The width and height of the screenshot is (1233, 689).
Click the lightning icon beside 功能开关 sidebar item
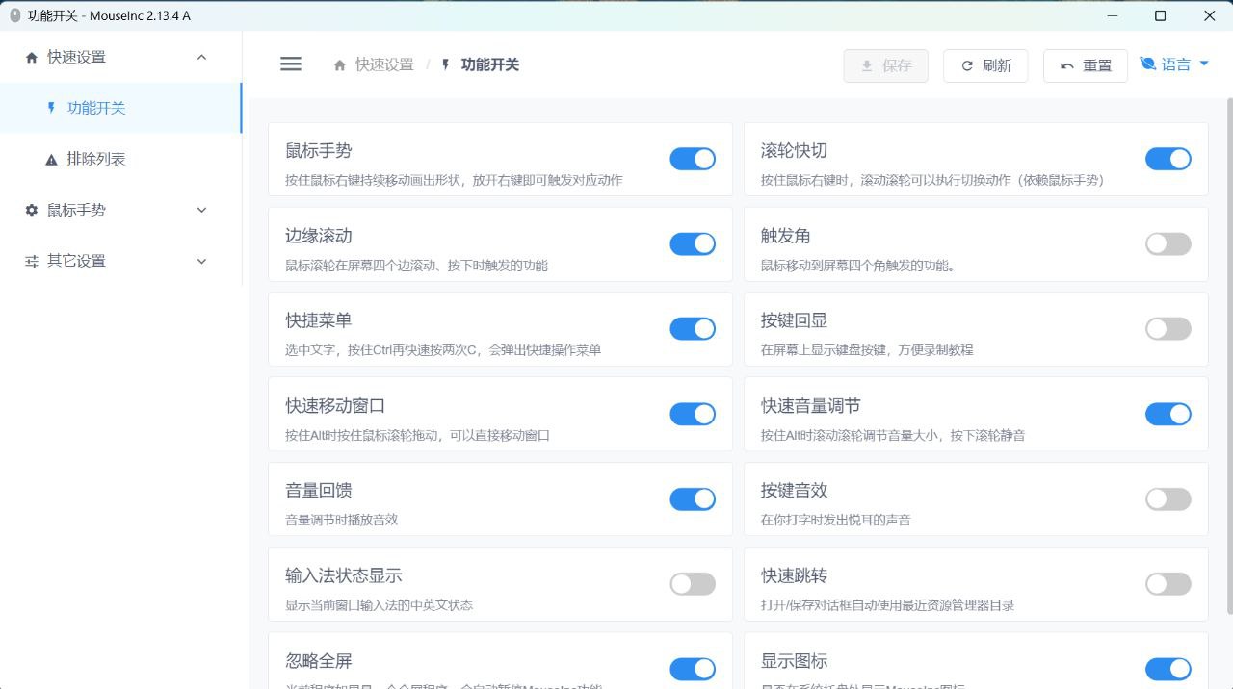[x=52, y=108]
